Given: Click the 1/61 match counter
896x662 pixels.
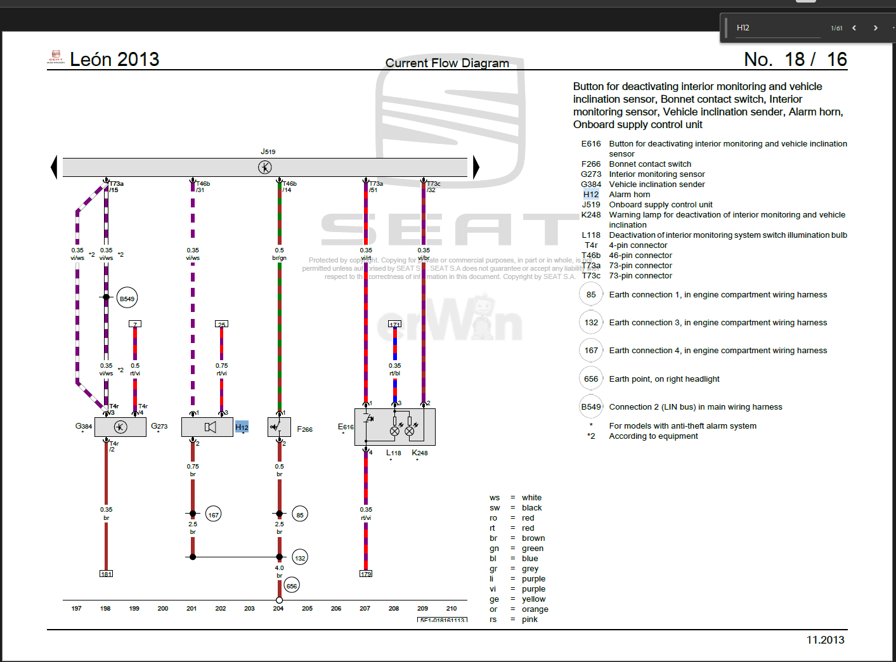Looking at the screenshot, I should (836, 29).
